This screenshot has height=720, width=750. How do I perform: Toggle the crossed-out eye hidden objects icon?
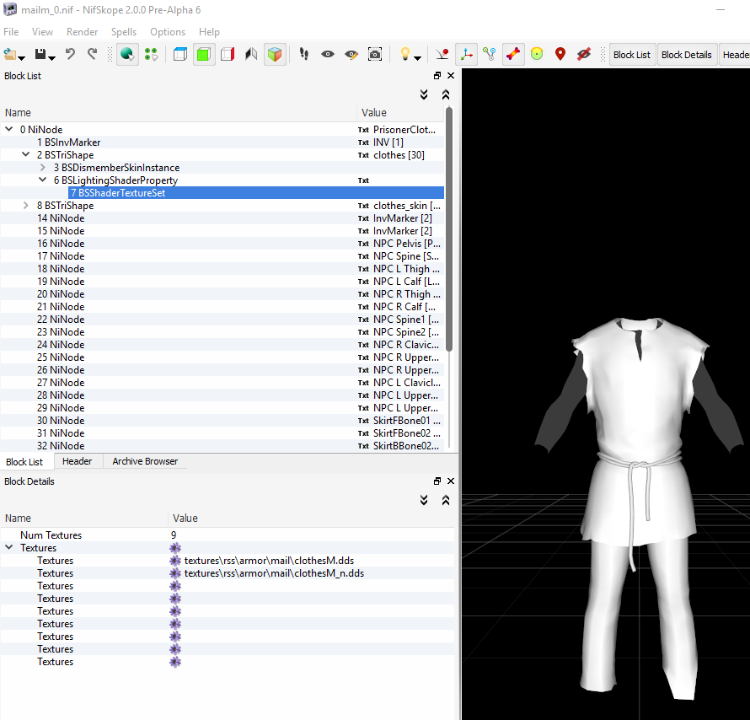click(x=583, y=54)
